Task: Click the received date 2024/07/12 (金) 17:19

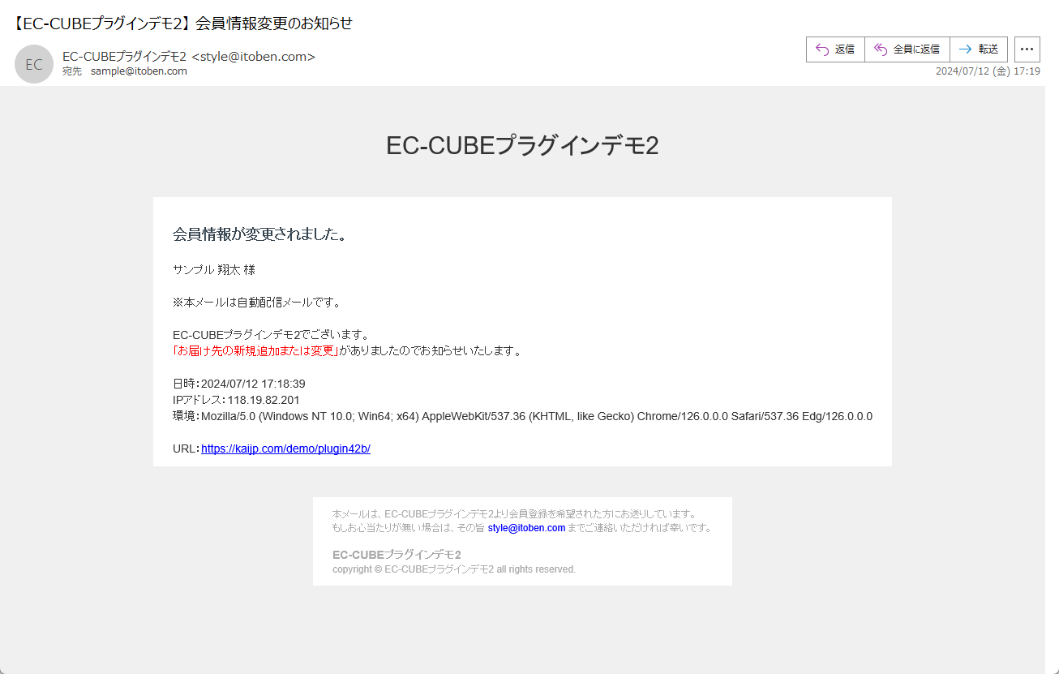Action: (988, 71)
